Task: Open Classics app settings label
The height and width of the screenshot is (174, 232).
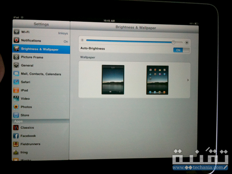Action: [x=27, y=128]
